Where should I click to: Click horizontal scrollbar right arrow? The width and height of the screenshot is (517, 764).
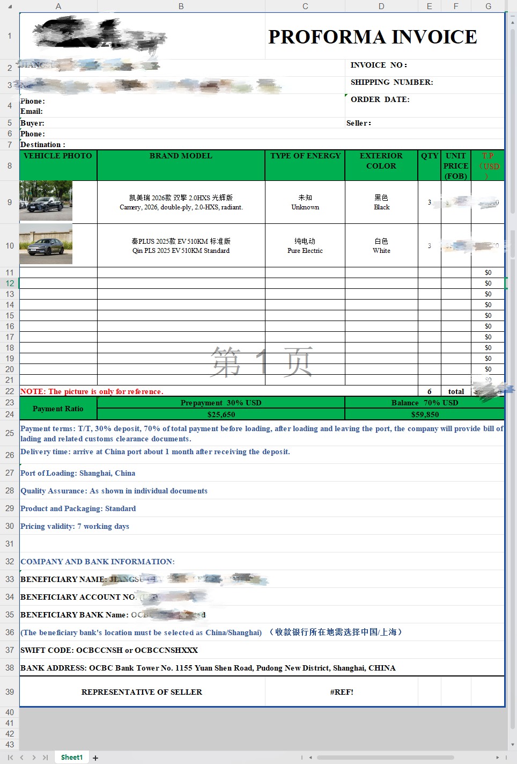click(497, 758)
